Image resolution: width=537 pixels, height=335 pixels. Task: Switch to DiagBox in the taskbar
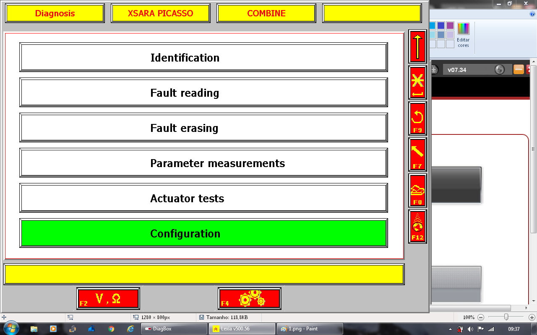point(174,329)
